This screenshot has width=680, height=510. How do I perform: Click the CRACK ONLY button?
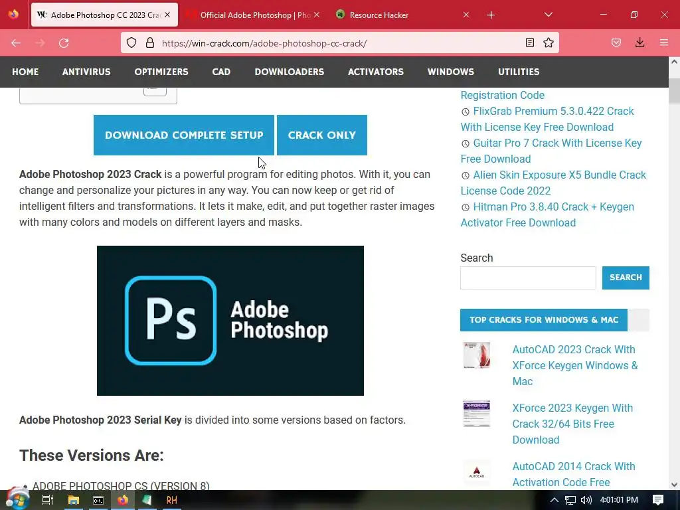[x=322, y=135]
